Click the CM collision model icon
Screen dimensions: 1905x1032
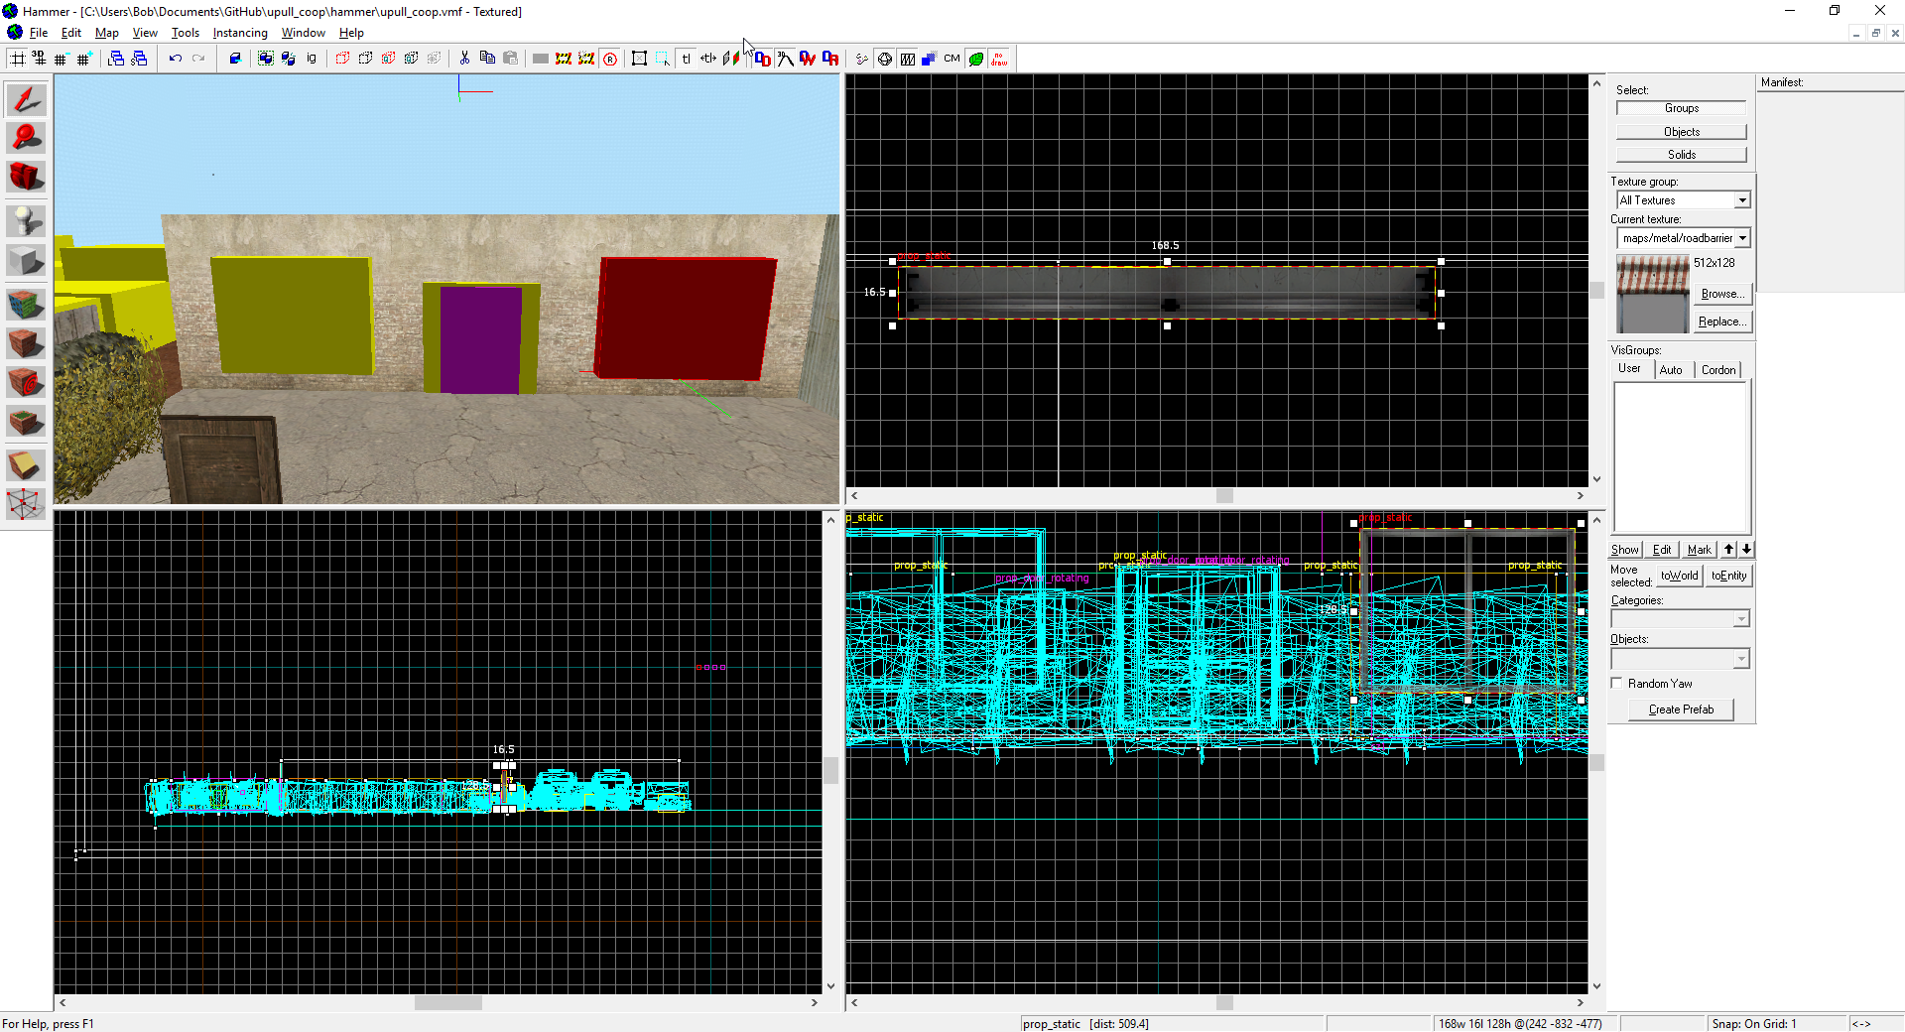tap(952, 59)
